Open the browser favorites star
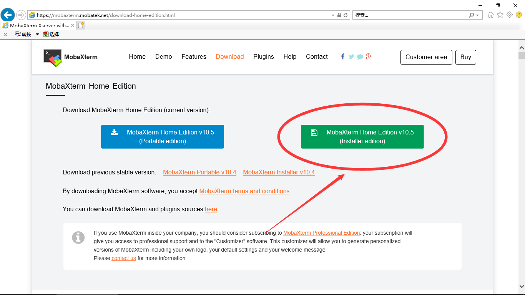Viewport: 525px width, 295px height. click(500, 15)
